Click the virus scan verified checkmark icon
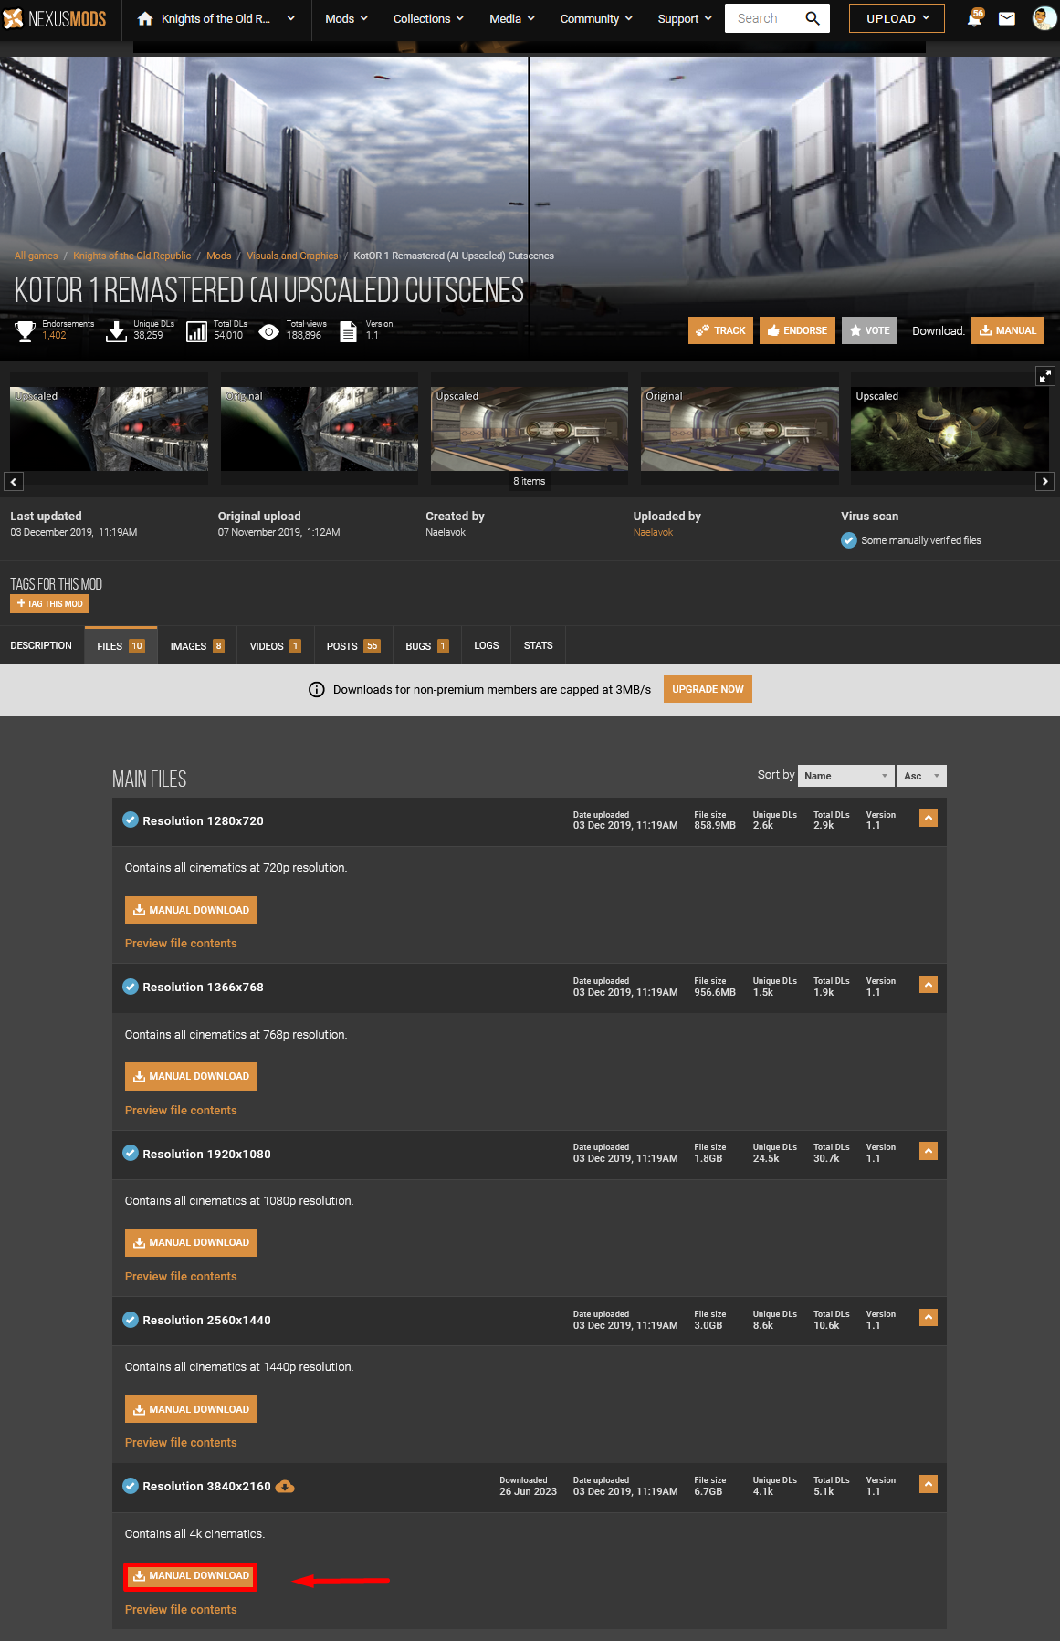 (x=849, y=540)
